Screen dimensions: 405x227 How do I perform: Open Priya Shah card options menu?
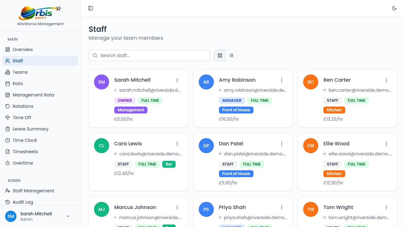(282, 207)
